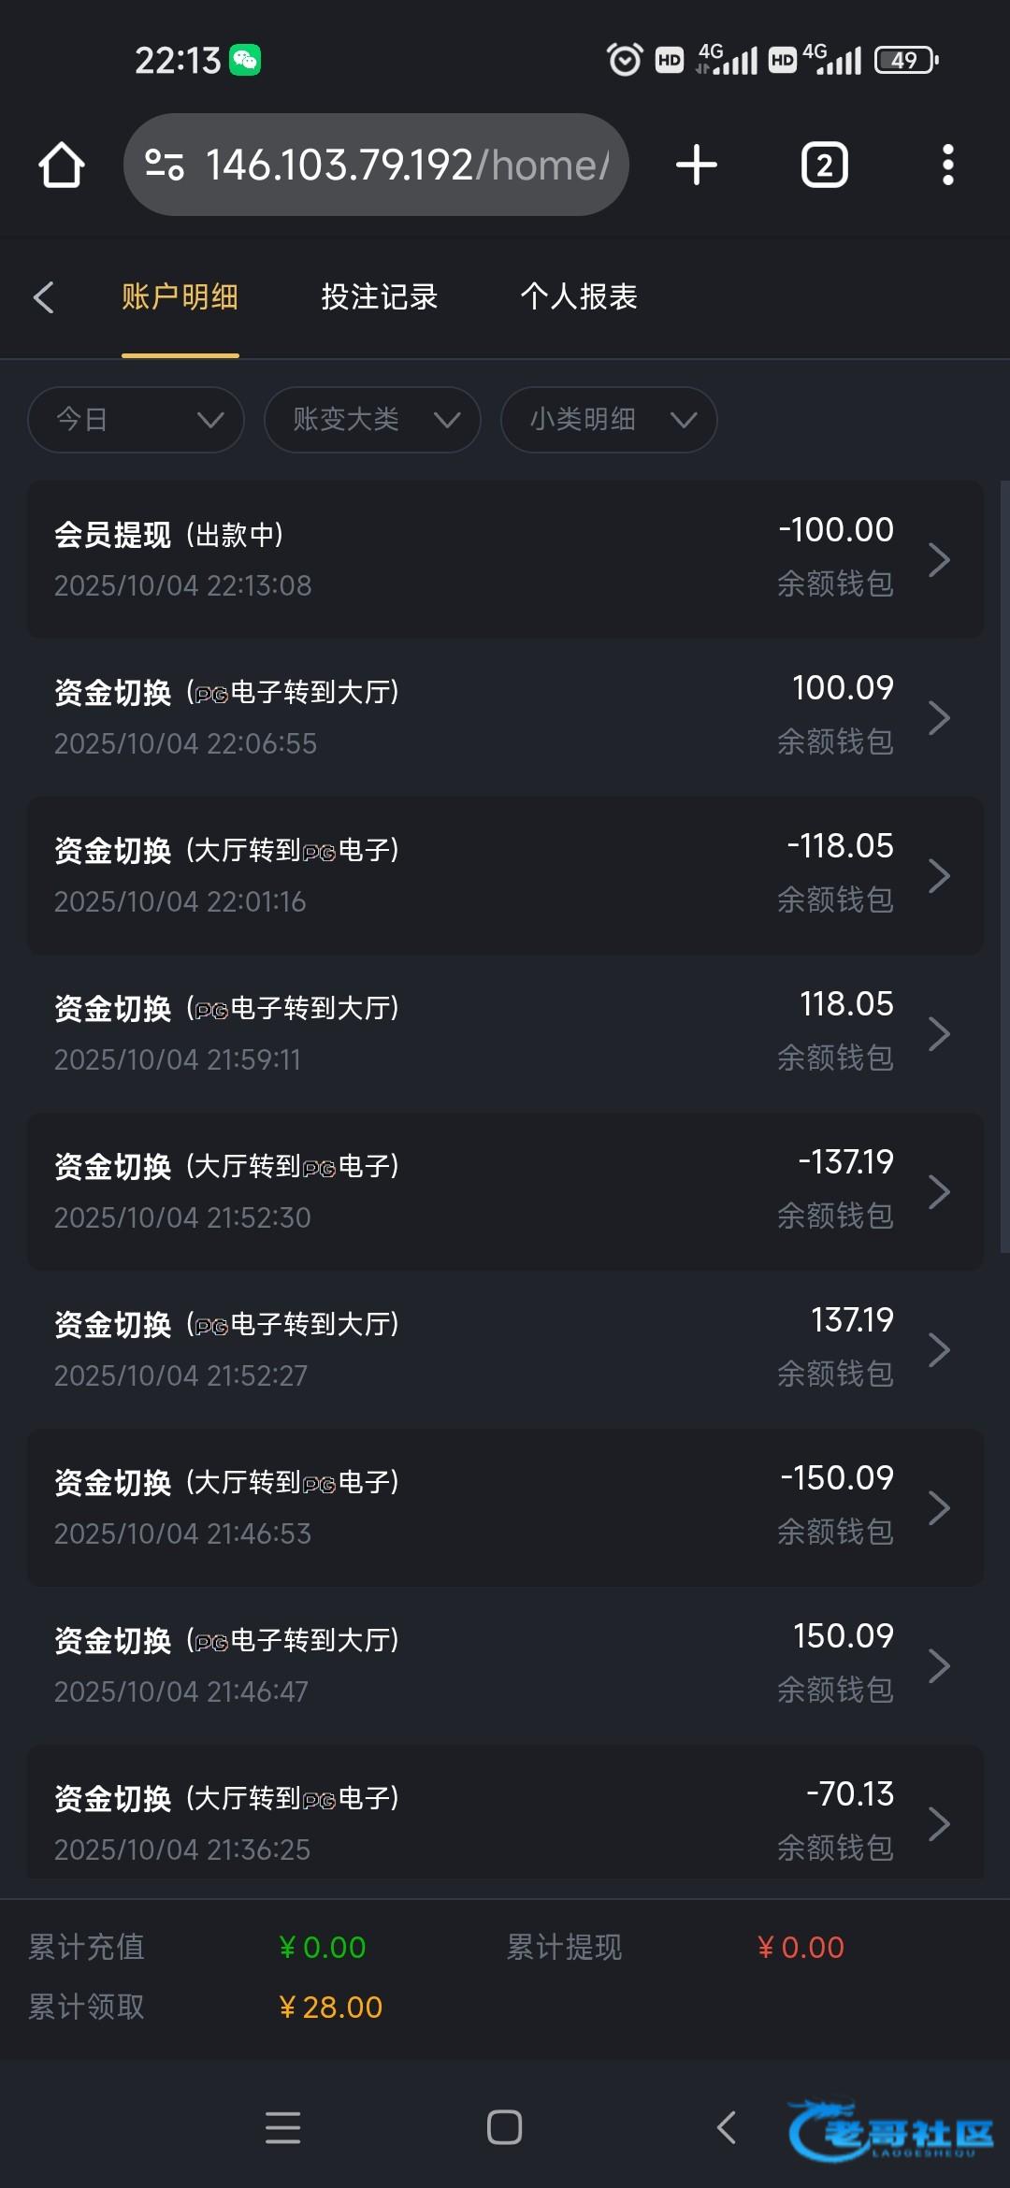1010x2188 pixels.
Task: Switch to the 投注记录 tab
Action: pyautogui.click(x=380, y=297)
